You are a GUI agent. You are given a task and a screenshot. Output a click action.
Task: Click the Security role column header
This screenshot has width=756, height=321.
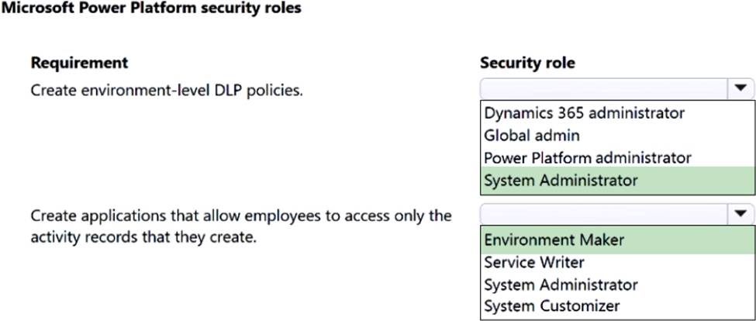click(527, 63)
